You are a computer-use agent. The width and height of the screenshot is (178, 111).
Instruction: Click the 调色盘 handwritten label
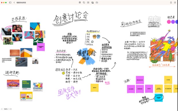pos(171,17)
